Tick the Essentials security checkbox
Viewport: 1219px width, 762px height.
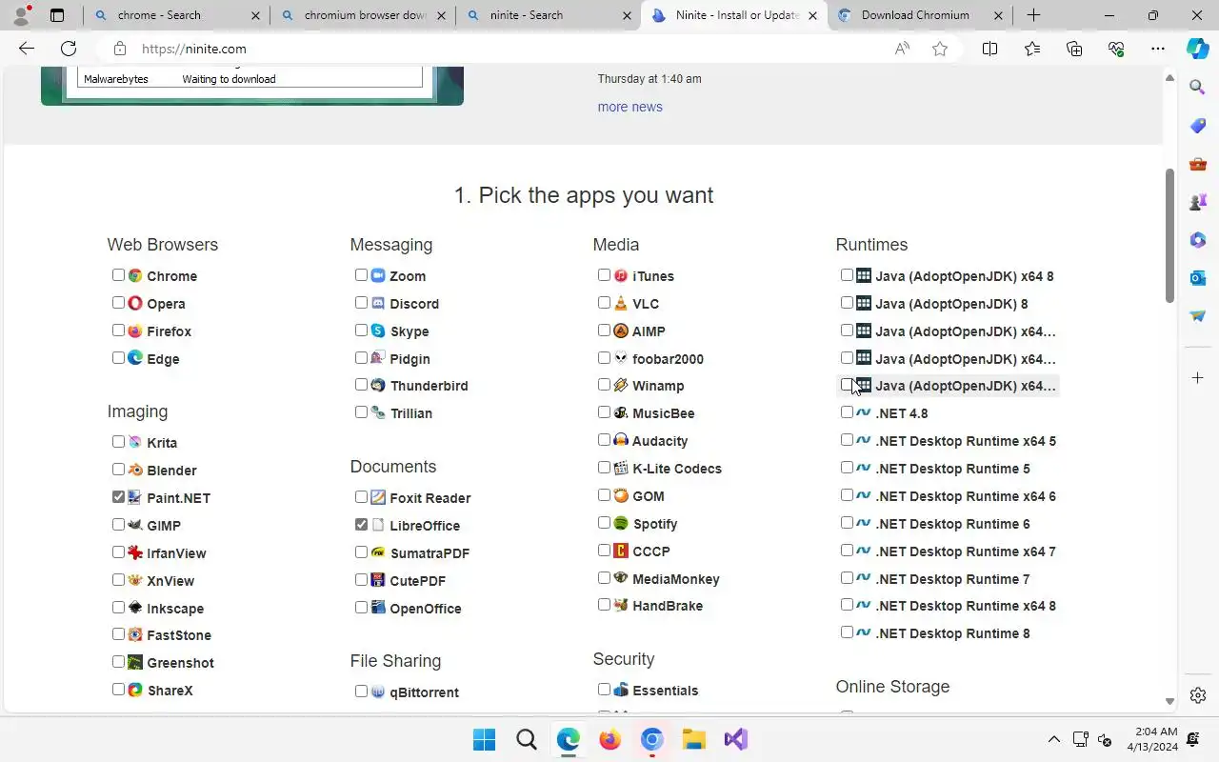click(604, 689)
